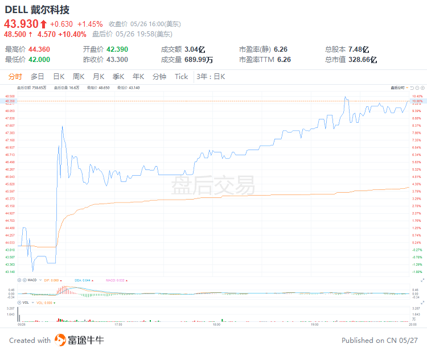
Task: Zoom in the chart with plus icon
Action: [x=422, y=88]
